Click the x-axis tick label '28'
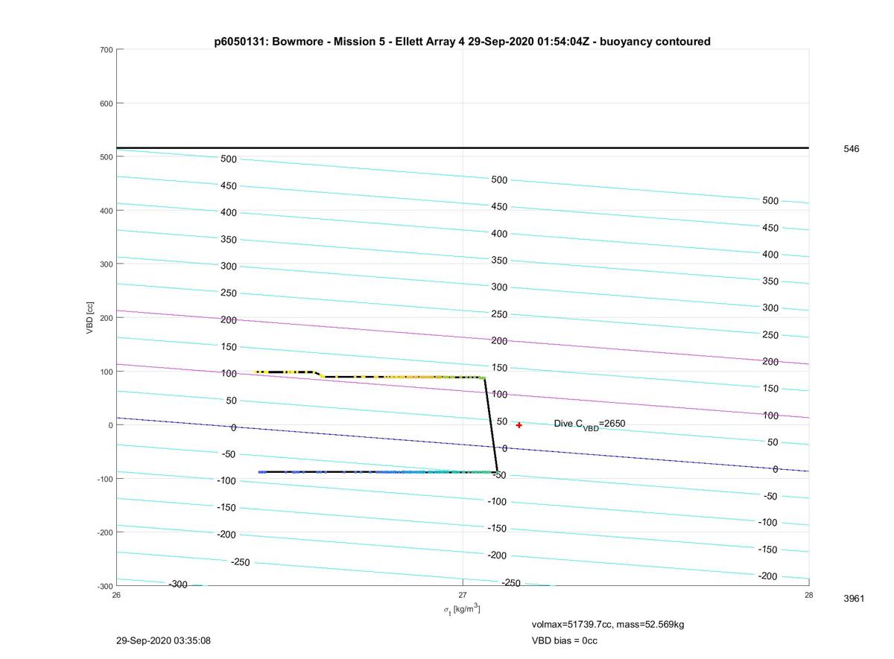 pos(808,595)
